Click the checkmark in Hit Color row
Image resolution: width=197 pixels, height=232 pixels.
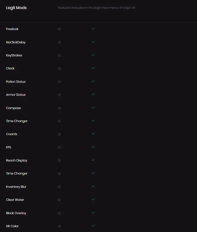[93, 226]
